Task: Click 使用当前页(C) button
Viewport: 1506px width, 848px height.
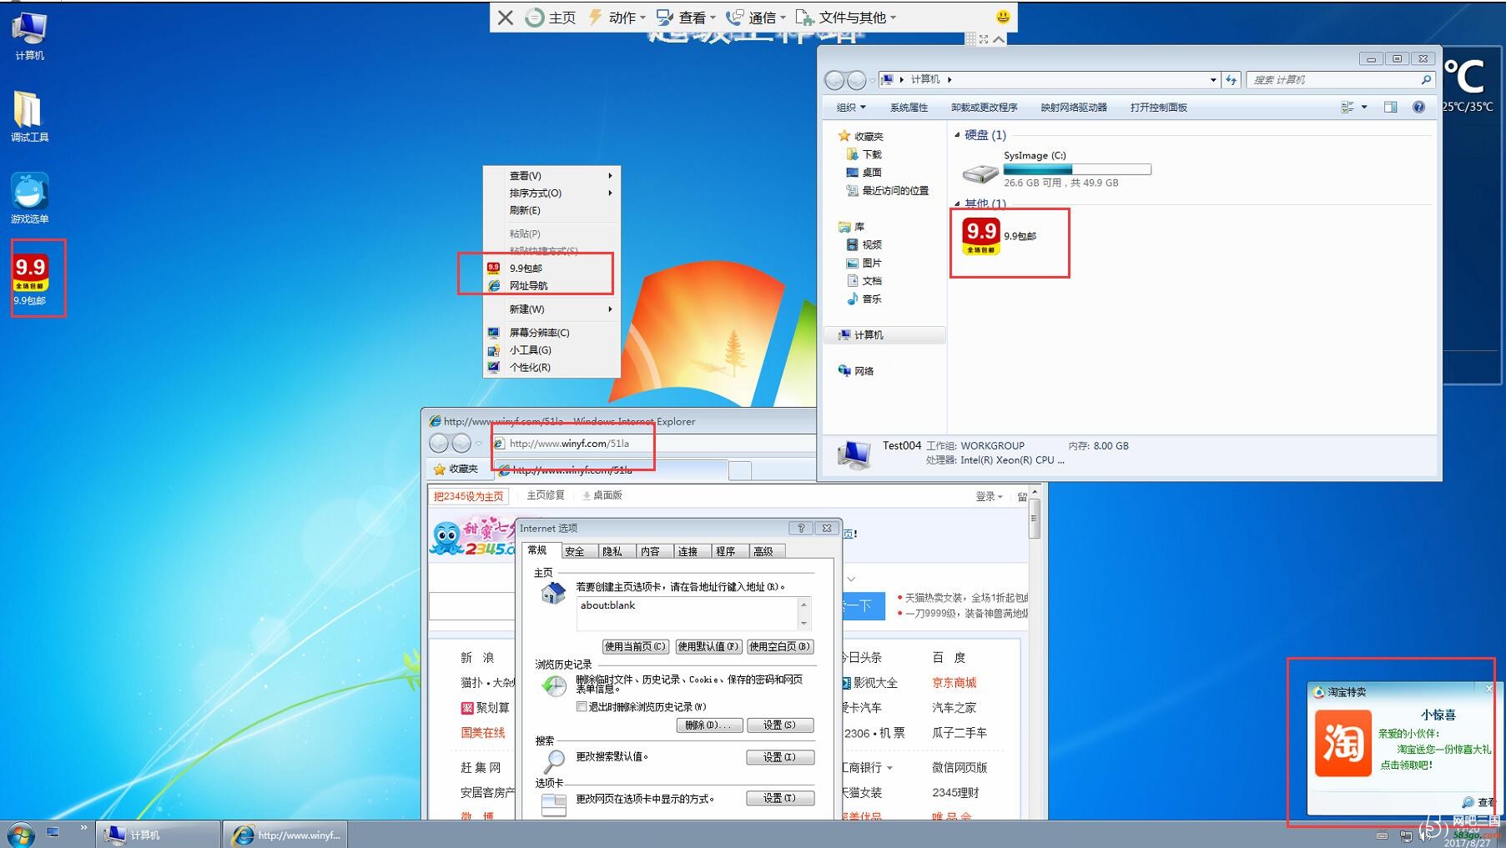Action: point(635,646)
